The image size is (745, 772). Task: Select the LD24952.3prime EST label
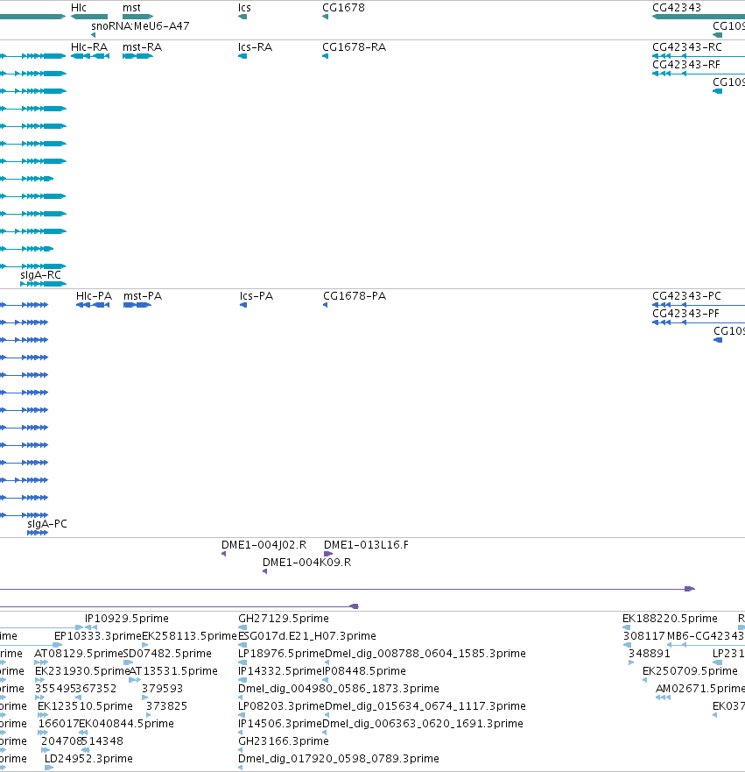(x=88, y=759)
